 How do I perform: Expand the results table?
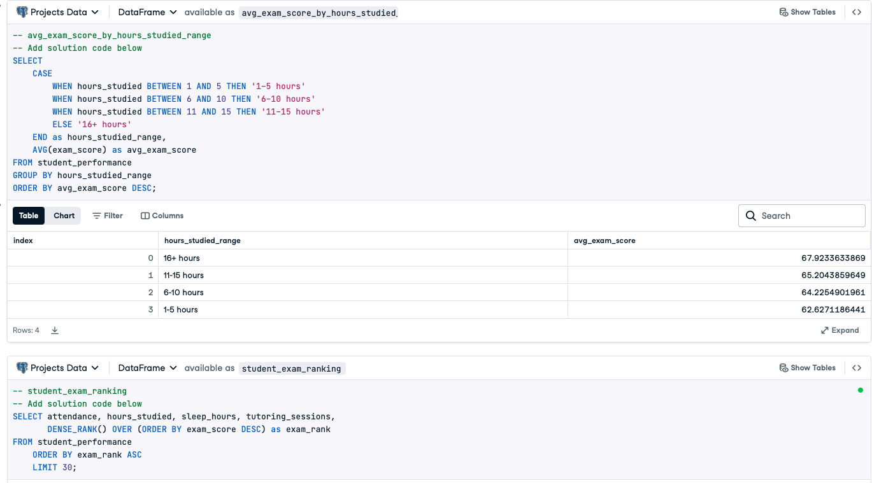pyautogui.click(x=840, y=330)
